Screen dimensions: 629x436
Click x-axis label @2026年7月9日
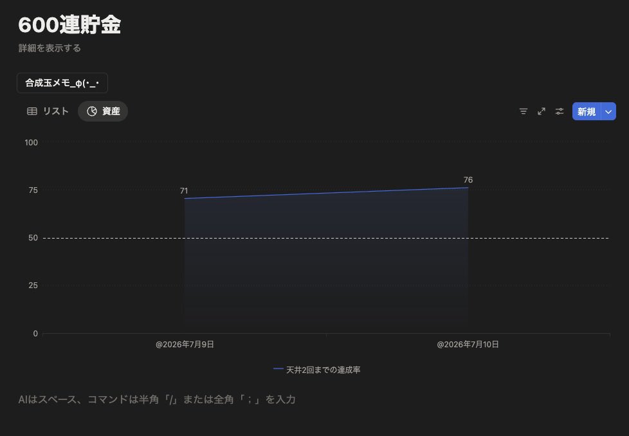pos(185,344)
